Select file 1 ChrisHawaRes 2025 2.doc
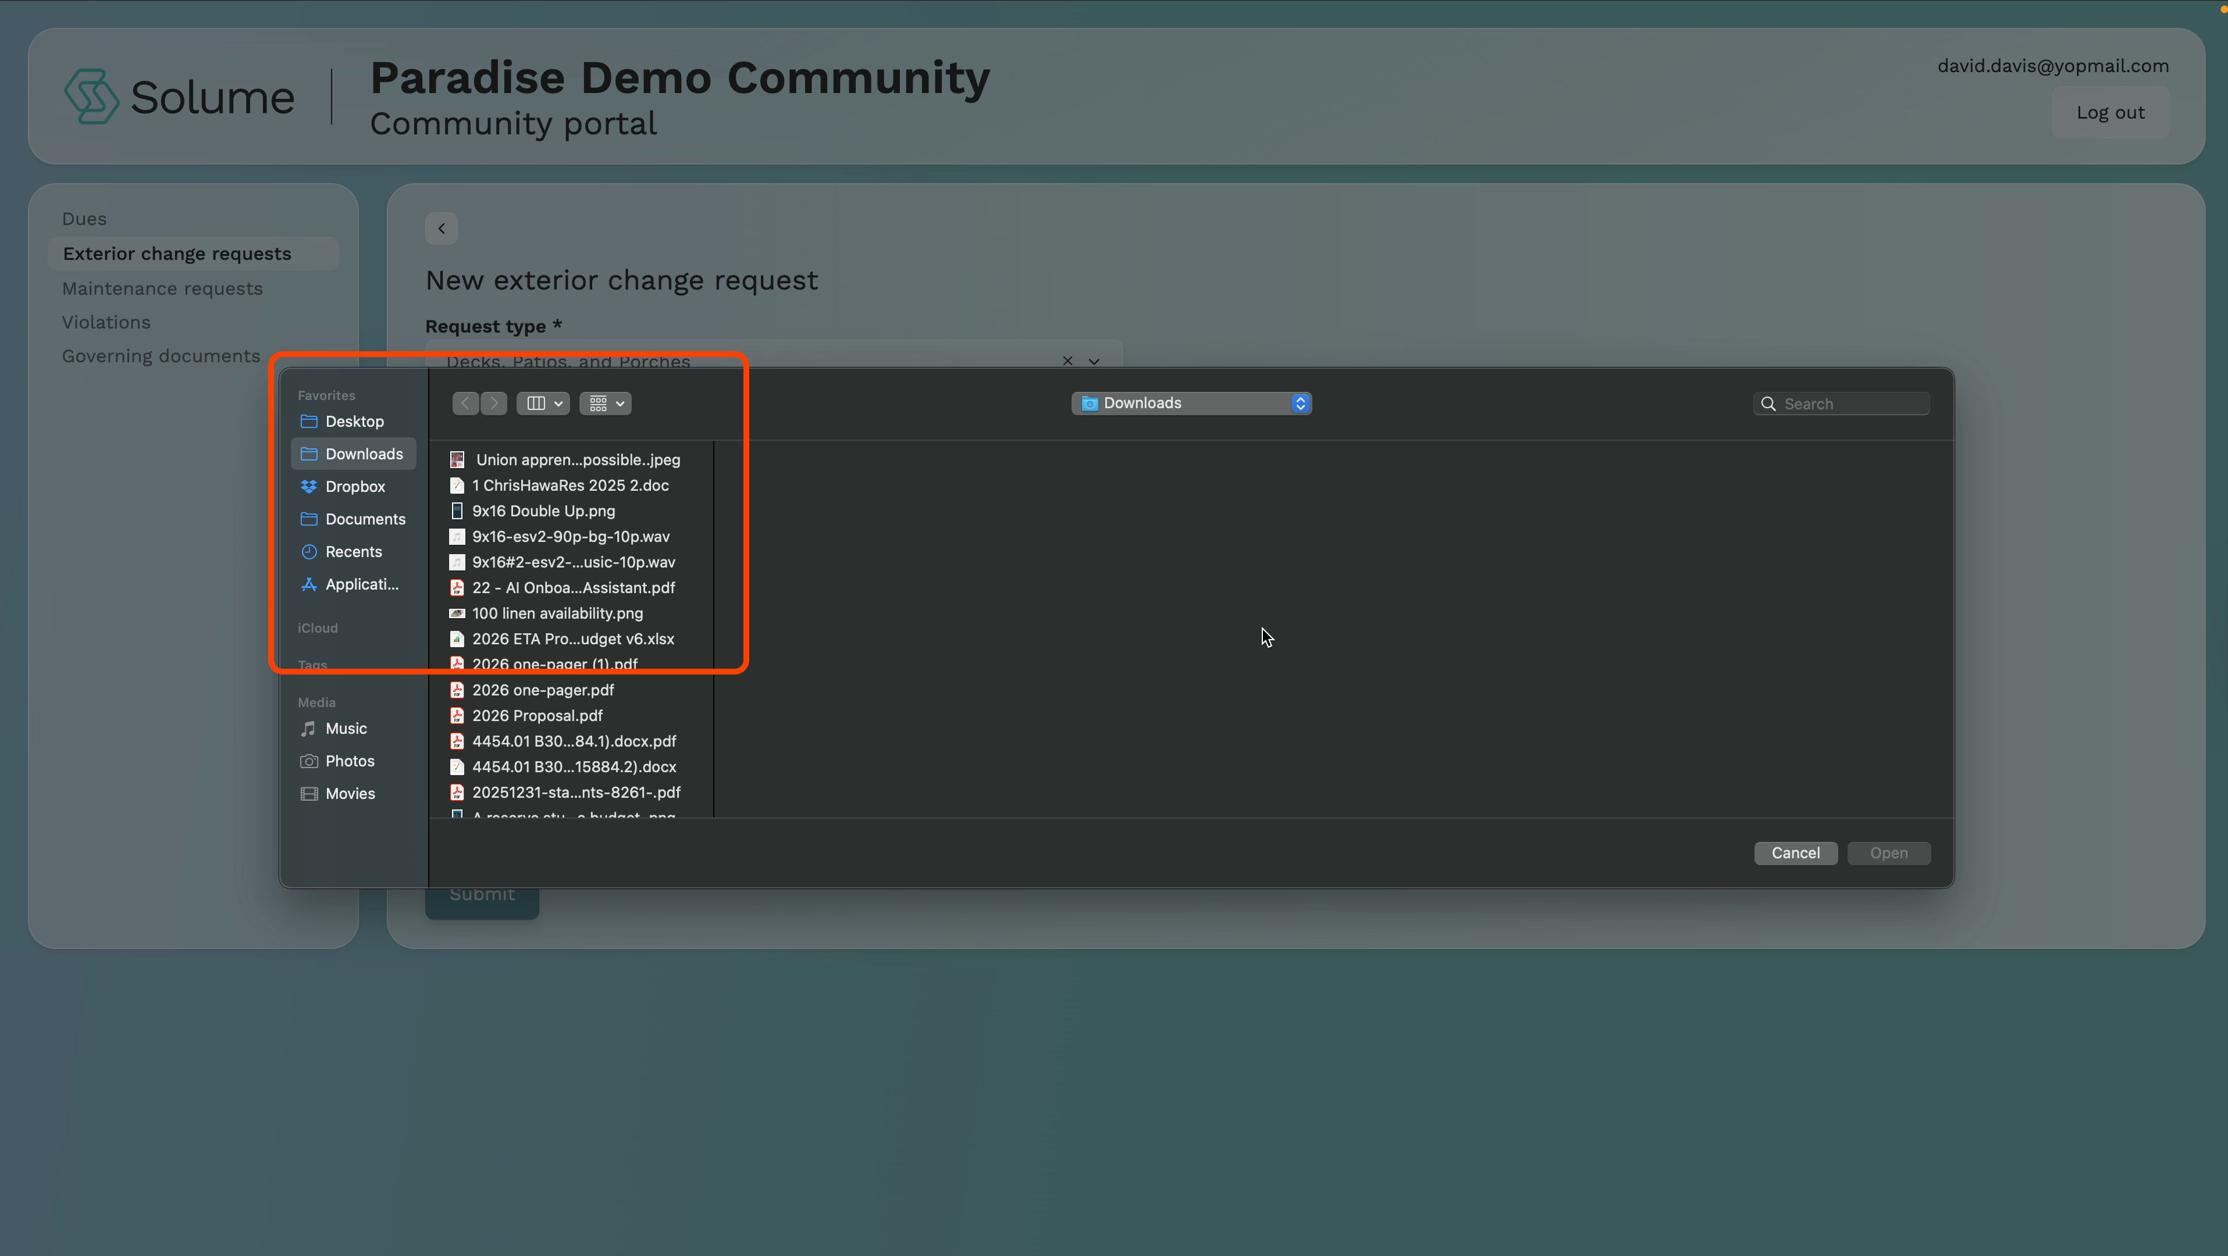2228x1256 pixels. click(x=572, y=485)
